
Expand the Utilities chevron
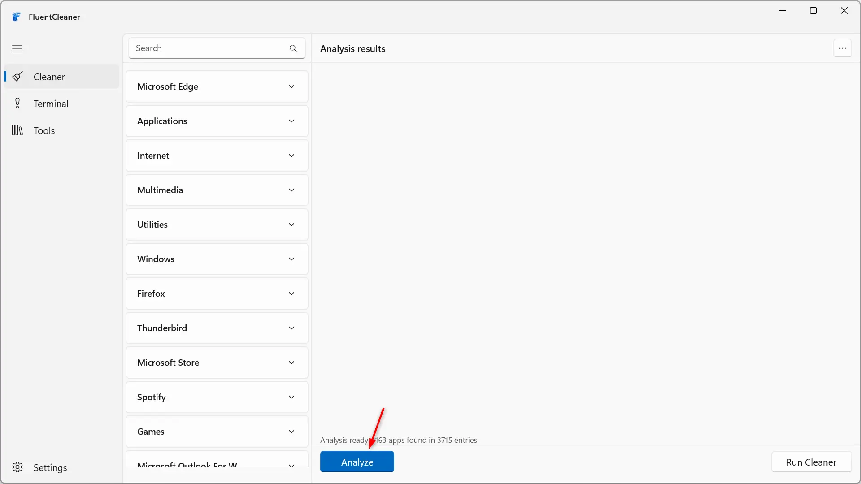(x=291, y=225)
